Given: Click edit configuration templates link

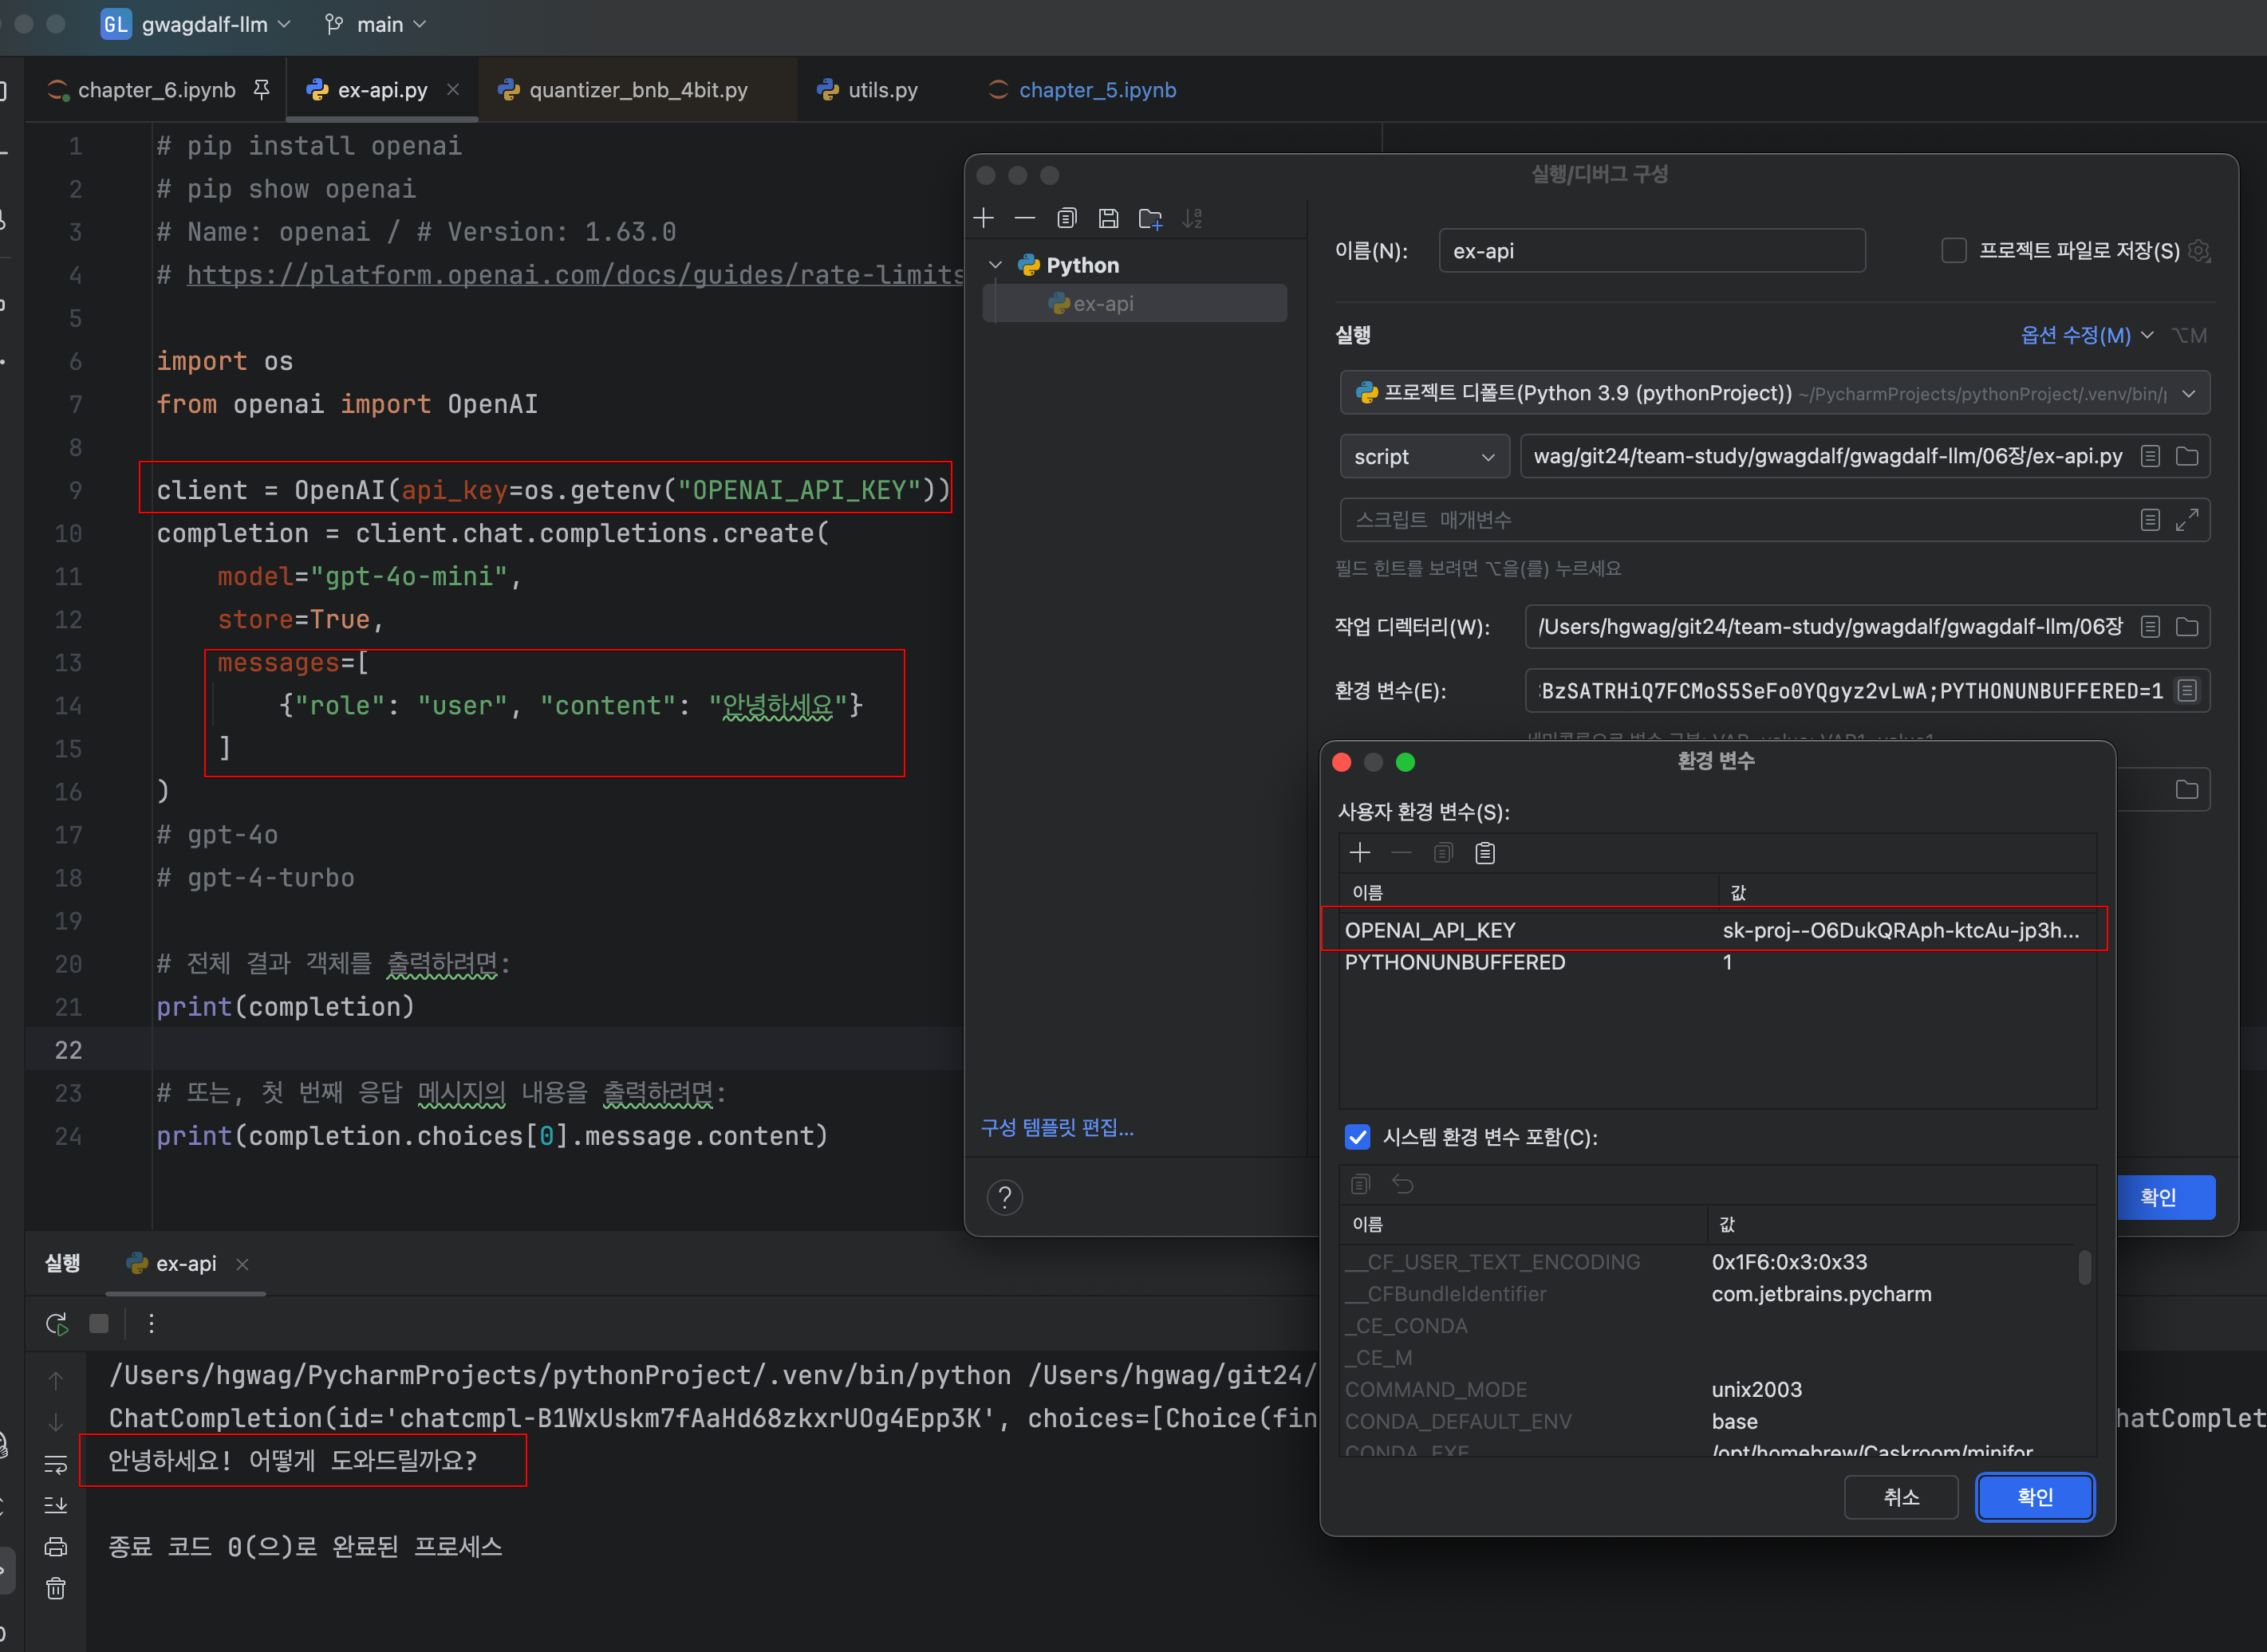Looking at the screenshot, I should [1058, 1128].
